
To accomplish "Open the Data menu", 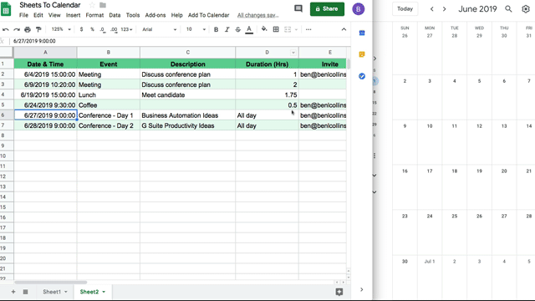I will (115, 15).
